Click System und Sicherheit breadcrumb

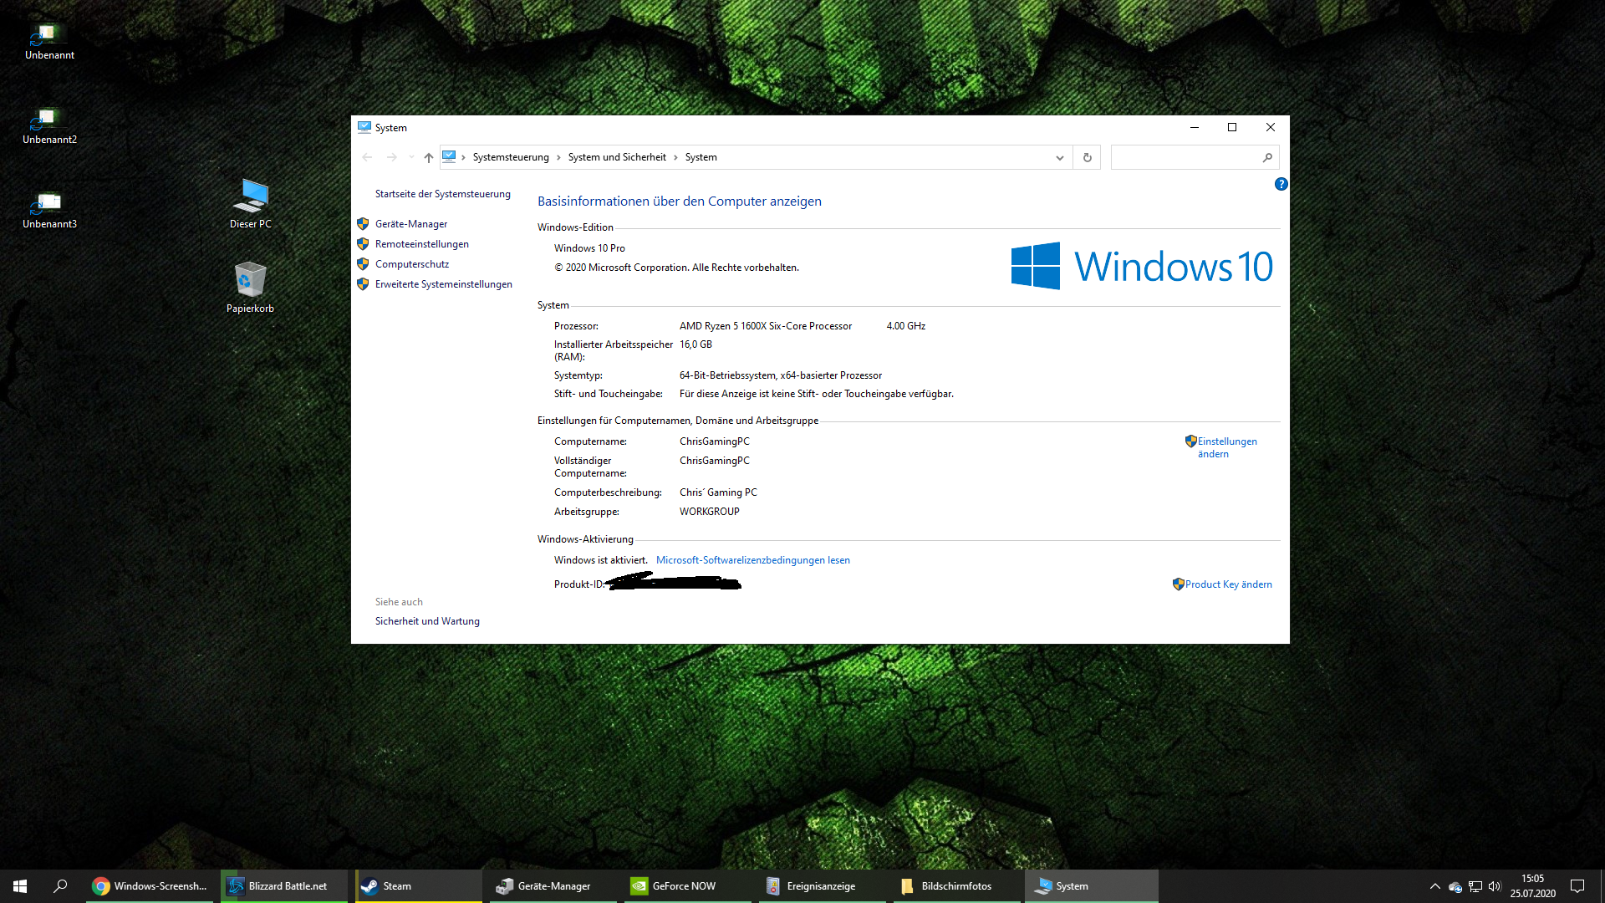click(x=617, y=157)
